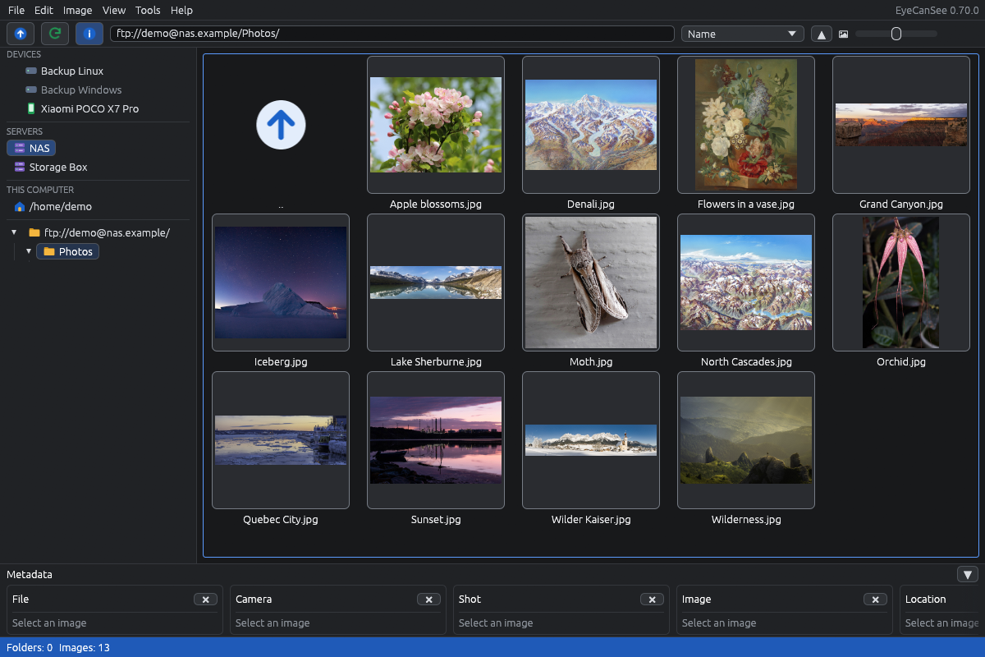Click the Grand Canyon.jpg file name
Viewport: 985px width, 657px height.
[901, 204]
